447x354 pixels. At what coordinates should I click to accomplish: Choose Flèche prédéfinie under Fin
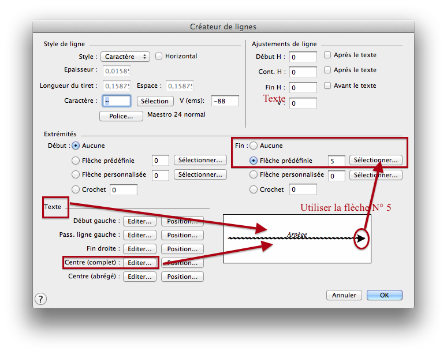(x=254, y=161)
